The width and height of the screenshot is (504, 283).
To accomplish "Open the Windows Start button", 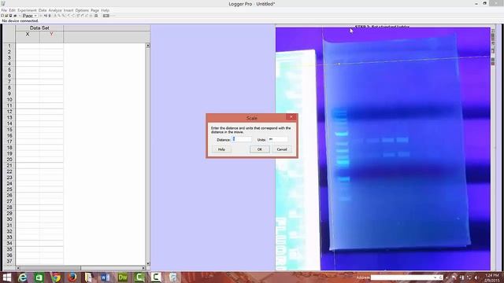I will (7, 277).
